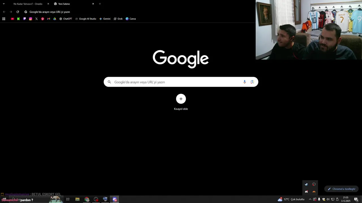Open OBS from the tray overflow

[x=314, y=184]
